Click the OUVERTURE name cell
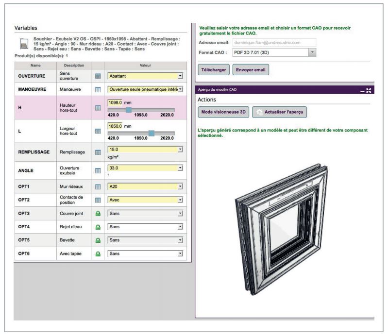The width and height of the screenshot is (388, 336). pyautogui.click(x=35, y=76)
